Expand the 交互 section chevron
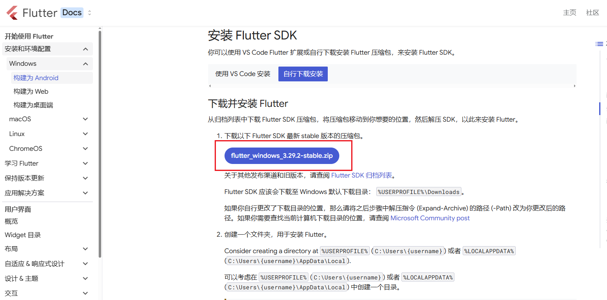Image resolution: width=607 pixels, height=300 pixels. [86, 293]
